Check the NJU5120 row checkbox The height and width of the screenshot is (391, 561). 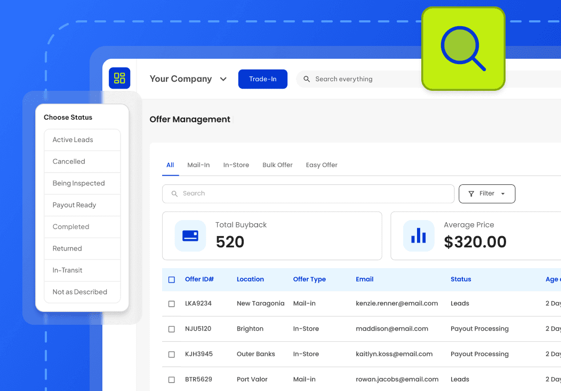[x=172, y=329]
